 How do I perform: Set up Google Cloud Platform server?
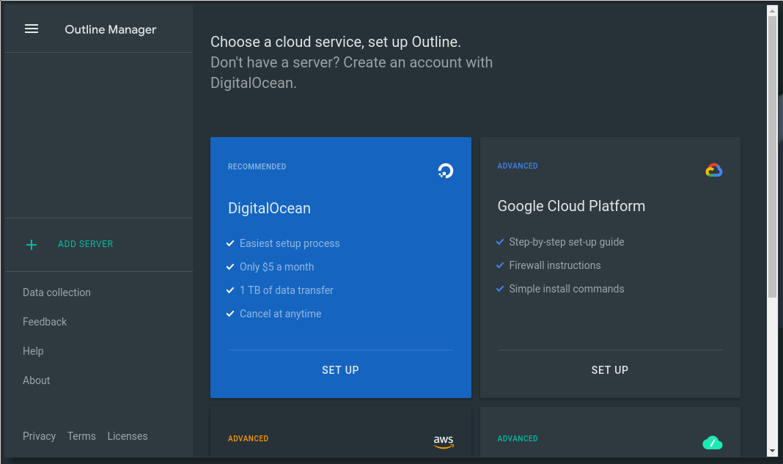[x=610, y=370]
